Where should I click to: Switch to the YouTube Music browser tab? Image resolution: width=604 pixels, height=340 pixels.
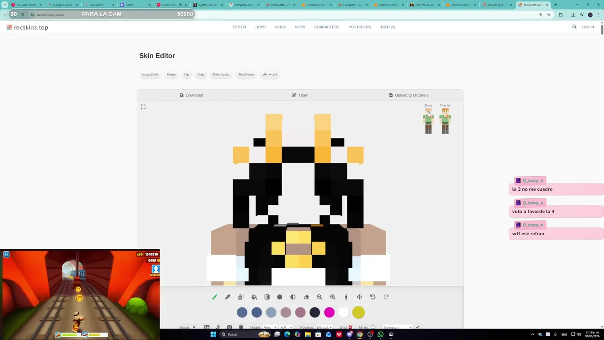(x=26, y=5)
